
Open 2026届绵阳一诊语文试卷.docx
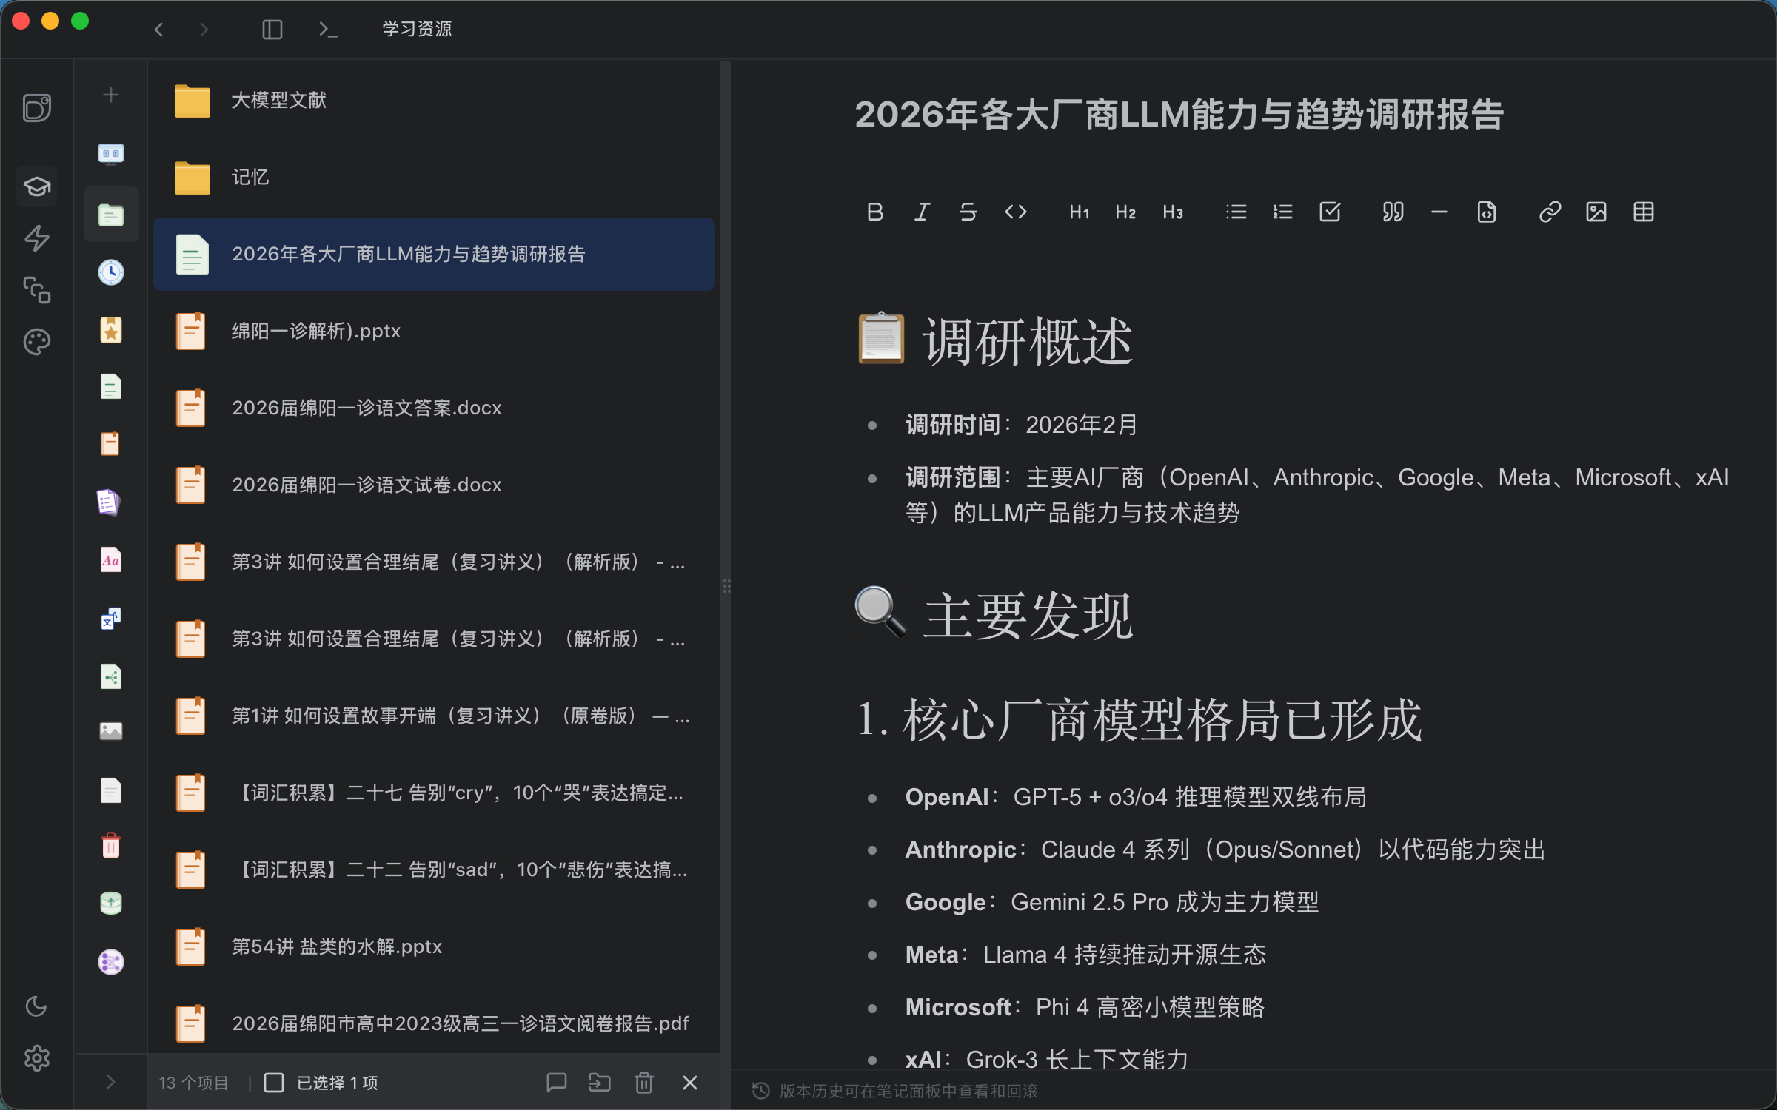click(x=434, y=485)
